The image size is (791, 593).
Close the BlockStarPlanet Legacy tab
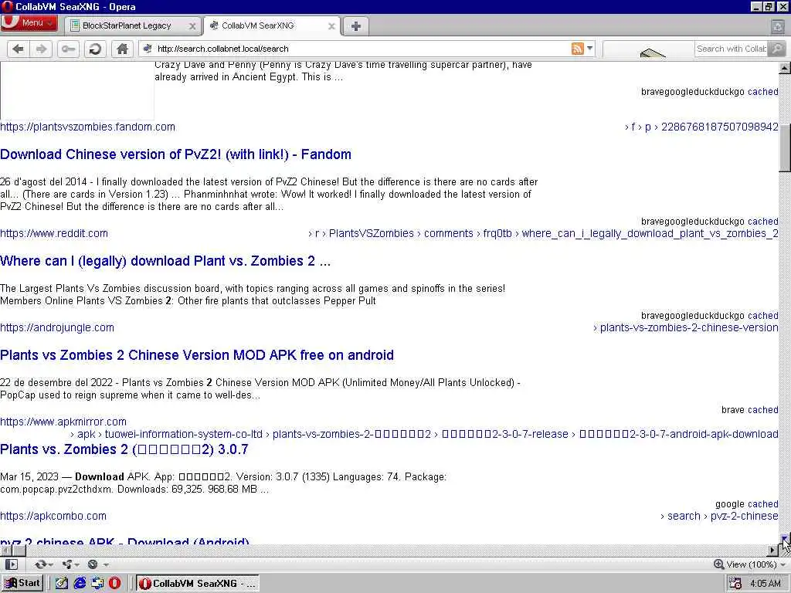(x=192, y=26)
